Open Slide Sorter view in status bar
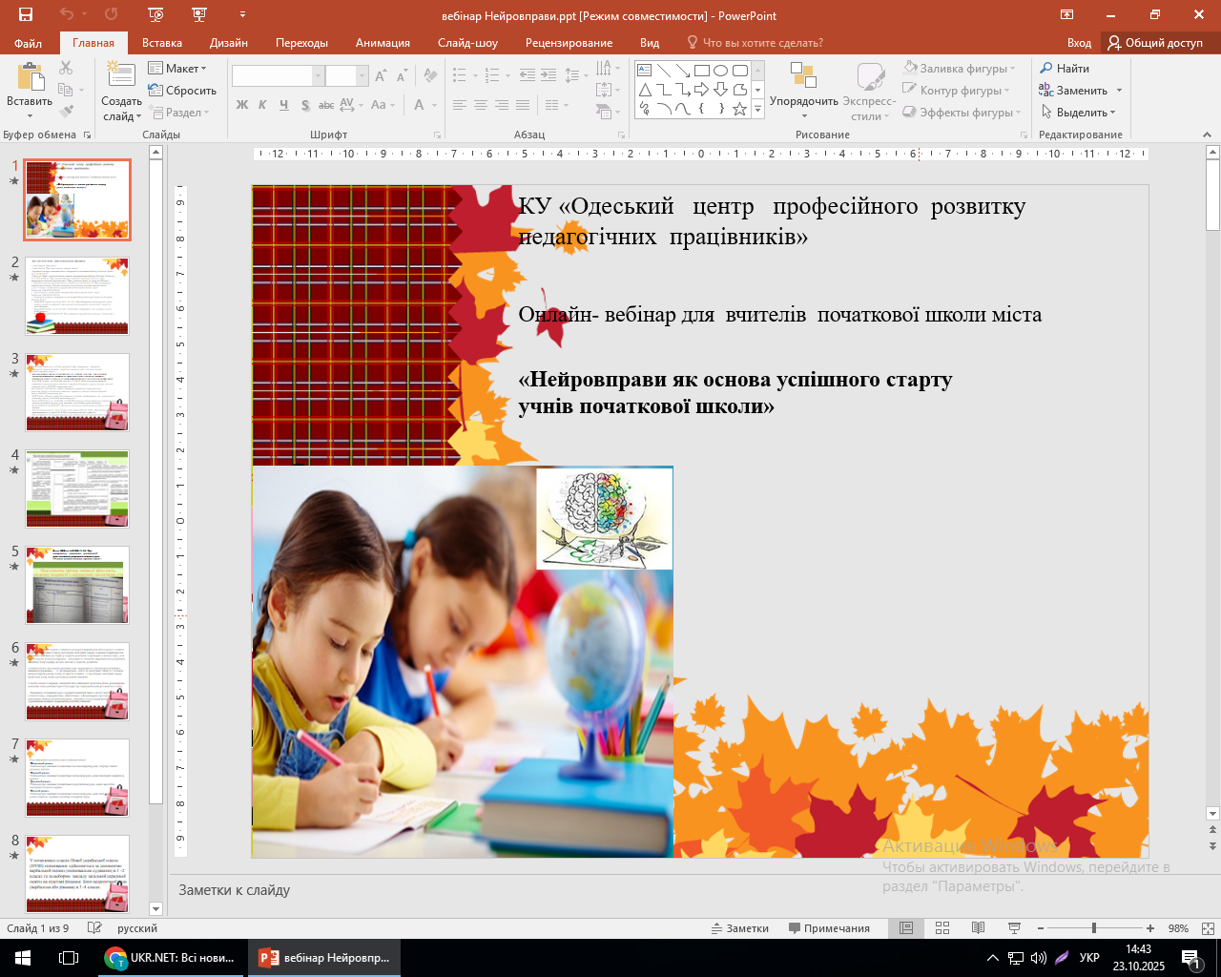 click(942, 928)
